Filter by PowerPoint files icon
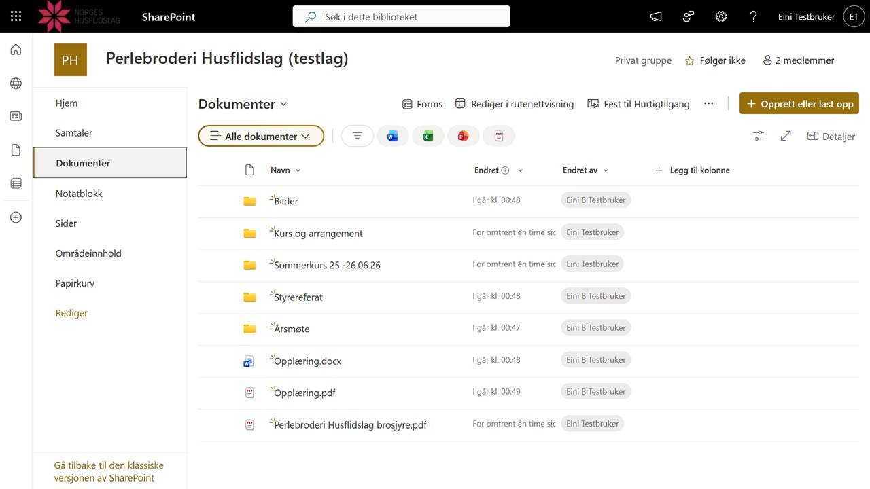Image resolution: width=870 pixels, height=489 pixels. tap(464, 136)
